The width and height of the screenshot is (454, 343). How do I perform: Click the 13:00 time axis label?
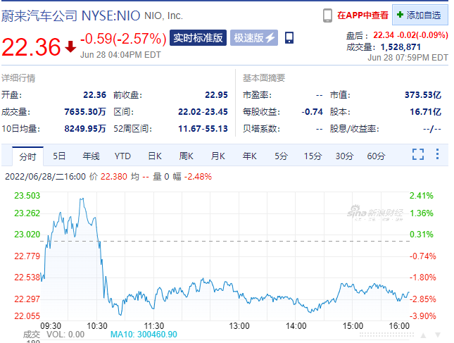point(239,326)
